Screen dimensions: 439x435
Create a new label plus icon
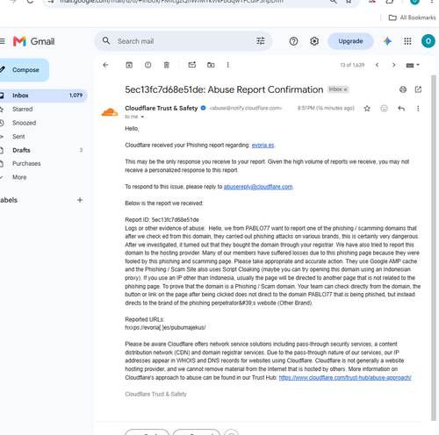click(80, 200)
